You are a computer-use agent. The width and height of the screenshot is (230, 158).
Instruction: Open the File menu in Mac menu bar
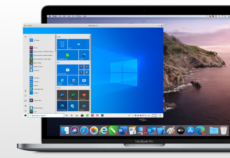[x=60, y=16]
